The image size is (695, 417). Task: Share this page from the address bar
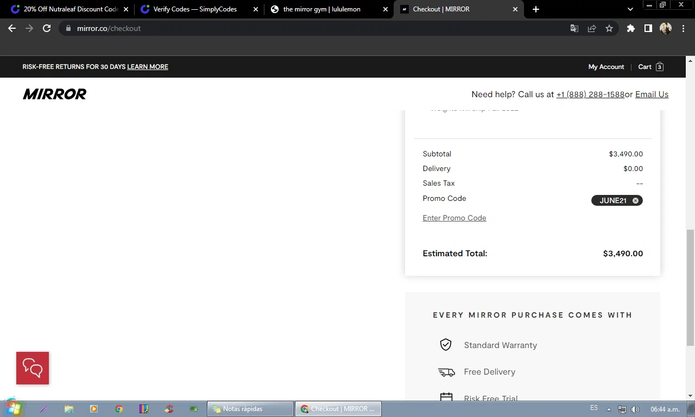pos(592,28)
